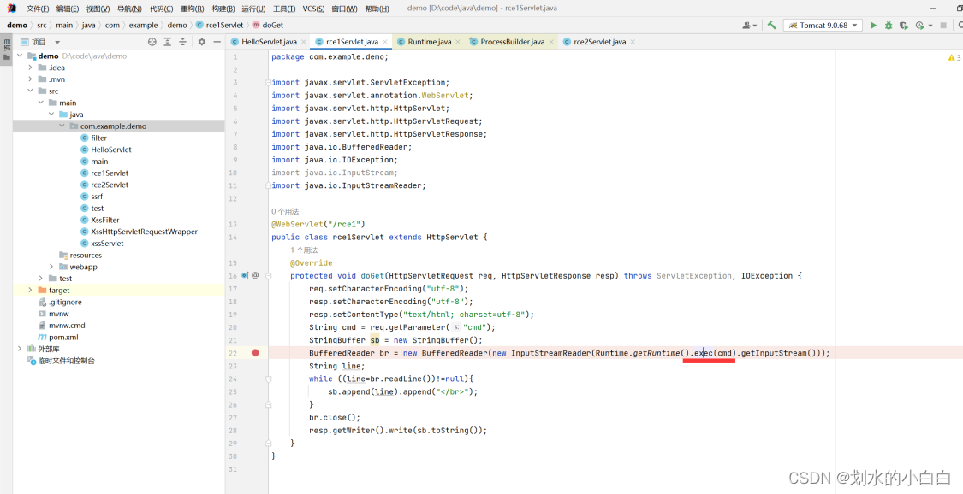Open the profiler dropdown arrow
The image size is (963, 494).
[x=930, y=26]
